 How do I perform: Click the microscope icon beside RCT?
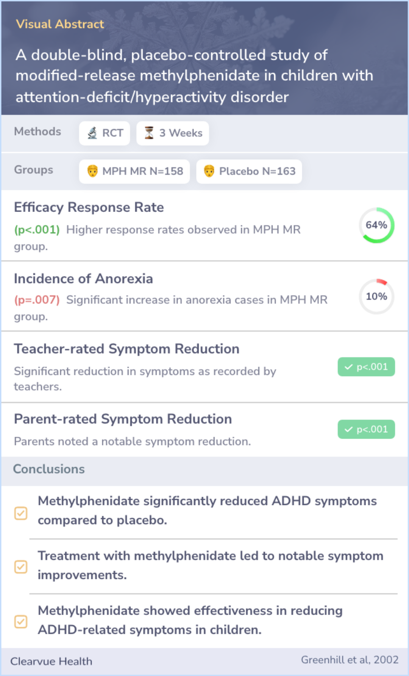92,133
